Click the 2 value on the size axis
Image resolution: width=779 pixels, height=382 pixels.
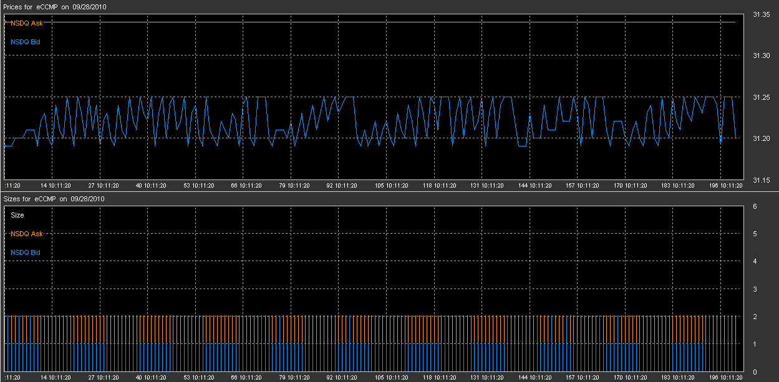(x=755, y=317)
